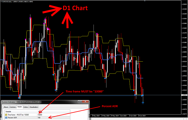Click the 8 May 2019 date label

tap(96, 116)
